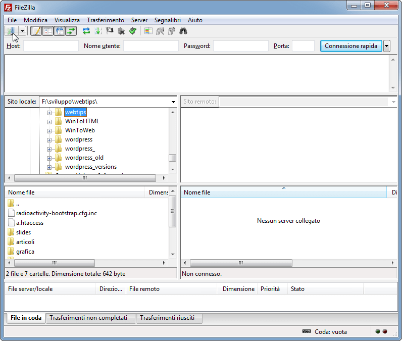Click the cancel current operation icon

pos(110,31)
